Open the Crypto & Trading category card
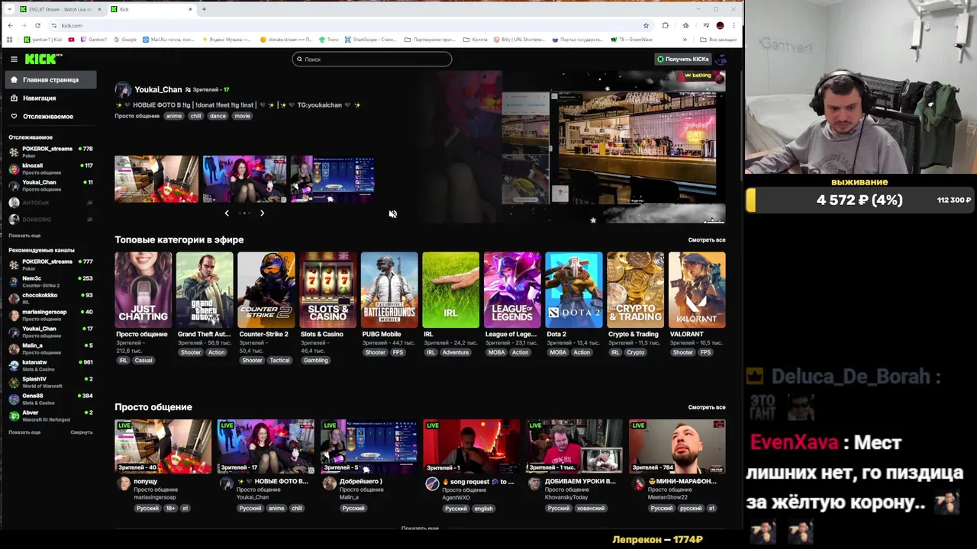The image size is (977, 549). pos(636,290)
